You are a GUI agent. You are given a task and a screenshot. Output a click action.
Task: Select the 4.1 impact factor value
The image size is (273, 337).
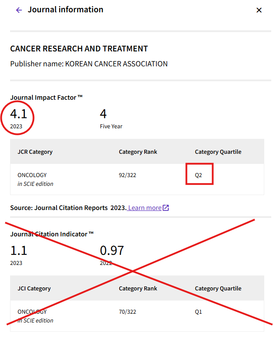19,114
